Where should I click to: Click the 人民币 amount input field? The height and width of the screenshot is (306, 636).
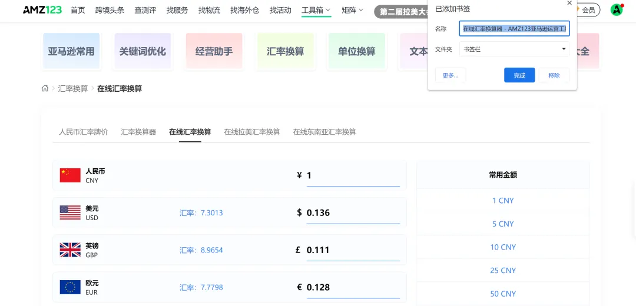353,176
